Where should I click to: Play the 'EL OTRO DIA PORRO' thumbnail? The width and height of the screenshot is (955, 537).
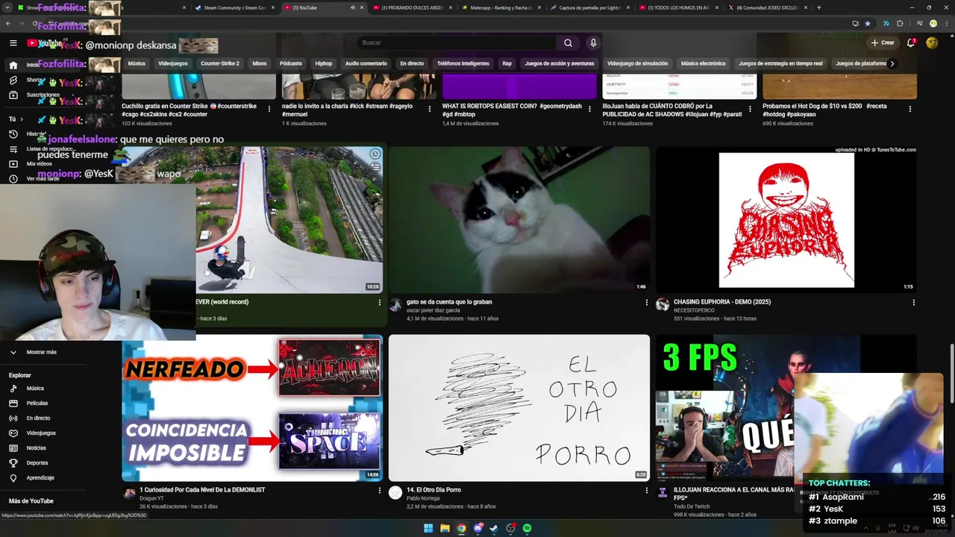pyautogui.click(x=519, y=407)
